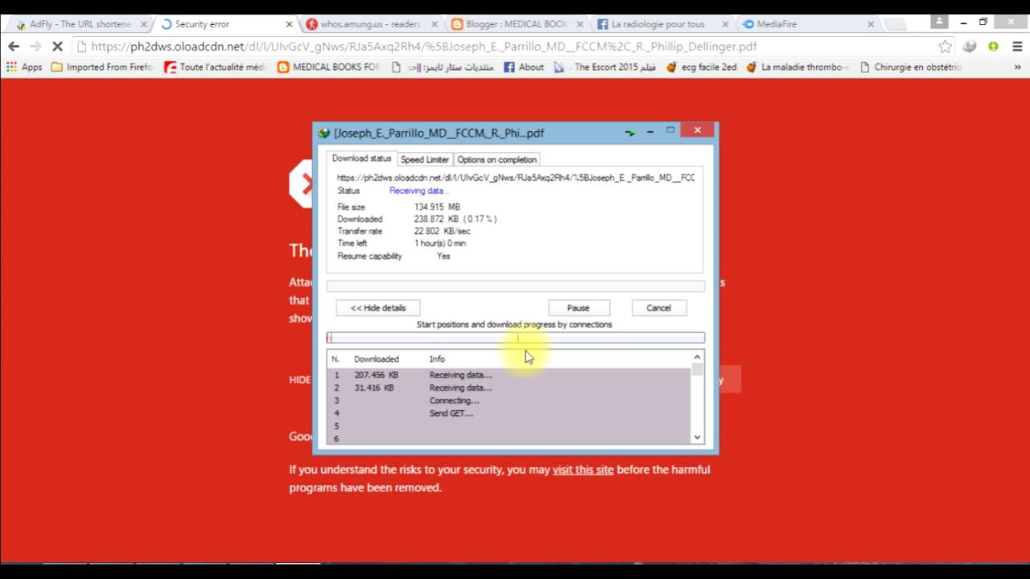
Task: Close the Security error tab
Action: [x=290, y=24]
